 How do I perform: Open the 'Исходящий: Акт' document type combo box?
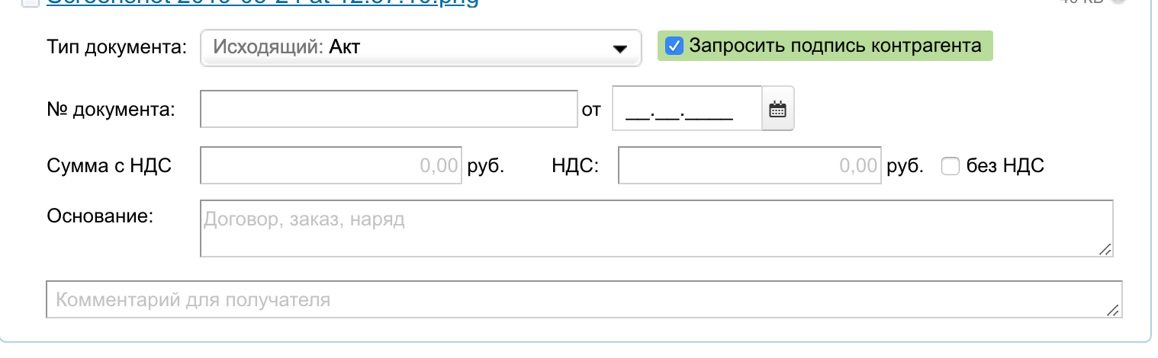[x=420, y=47]
